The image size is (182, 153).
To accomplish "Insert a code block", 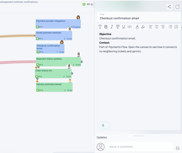I will (x=129, y=27).
